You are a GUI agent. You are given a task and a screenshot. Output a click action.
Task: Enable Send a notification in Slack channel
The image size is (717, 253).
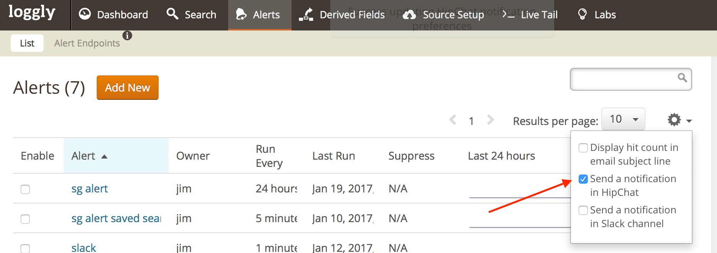[583, 210]
